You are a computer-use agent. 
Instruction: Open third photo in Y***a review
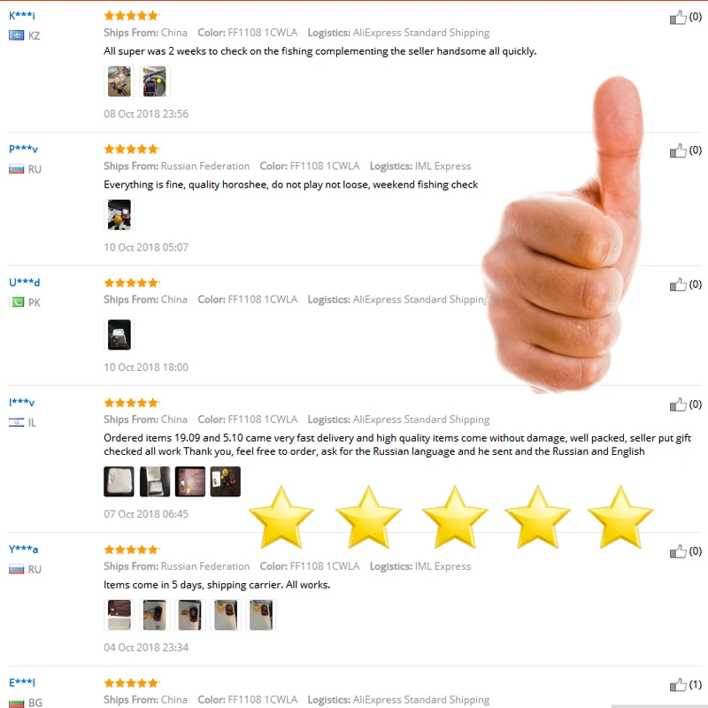pos(189,615)
